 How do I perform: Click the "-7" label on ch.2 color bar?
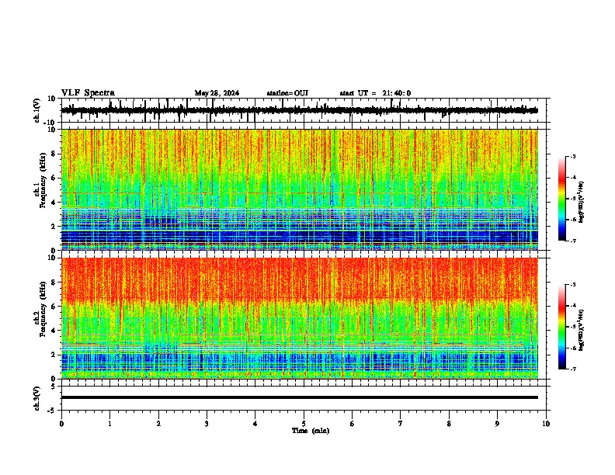tap(573, 369)
